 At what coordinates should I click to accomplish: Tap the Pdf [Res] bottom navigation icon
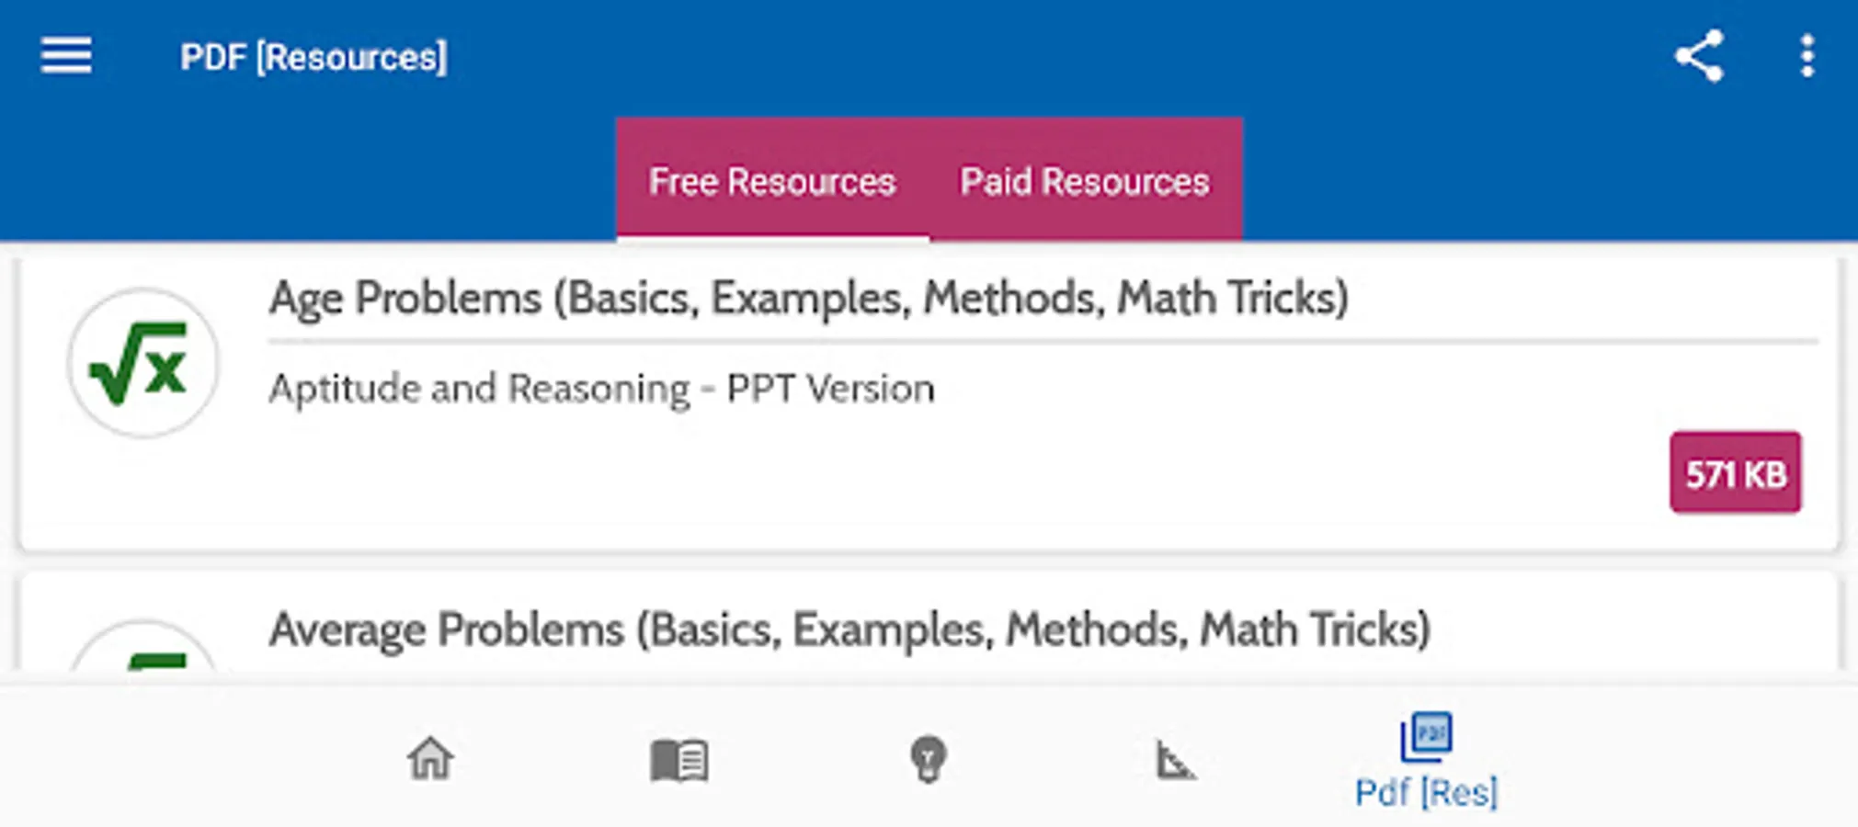click(1426, 737)
